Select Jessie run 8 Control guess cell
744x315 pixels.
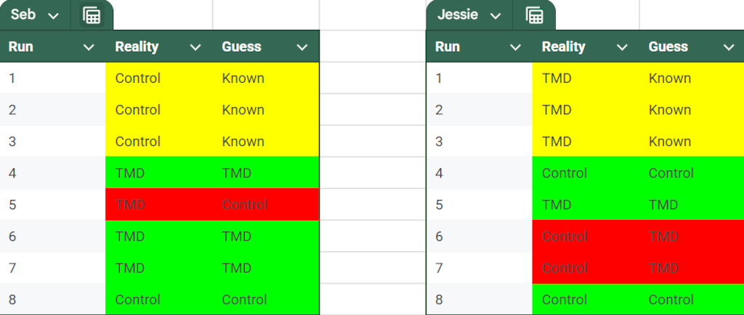click(692, 299)
